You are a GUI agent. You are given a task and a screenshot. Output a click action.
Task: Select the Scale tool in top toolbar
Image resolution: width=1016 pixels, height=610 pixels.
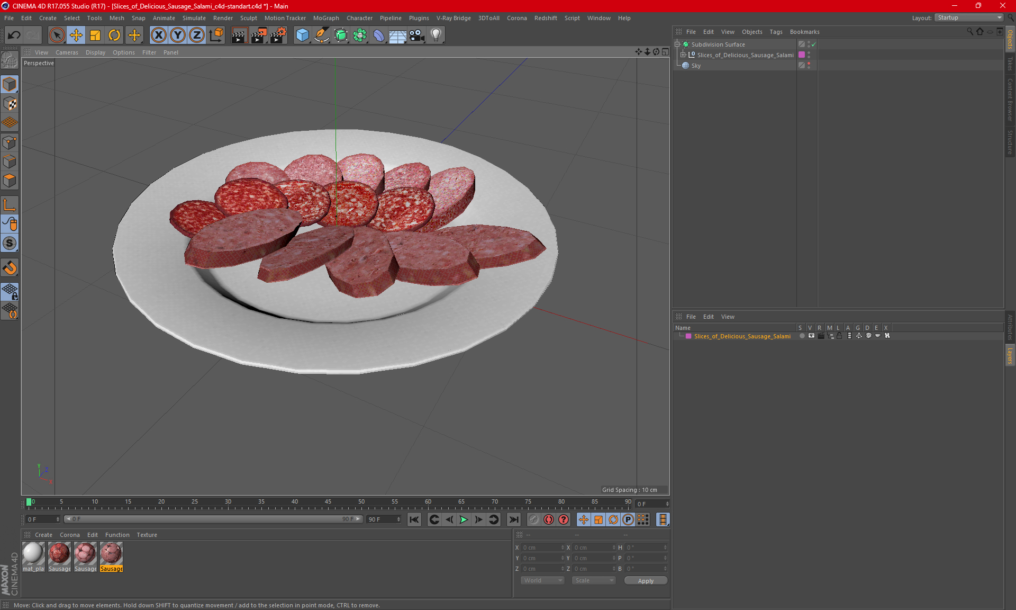(x=95, y=35)
